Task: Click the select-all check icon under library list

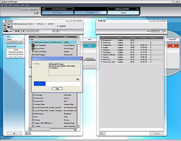Action: pyautogui.click(x=27, y=133)
